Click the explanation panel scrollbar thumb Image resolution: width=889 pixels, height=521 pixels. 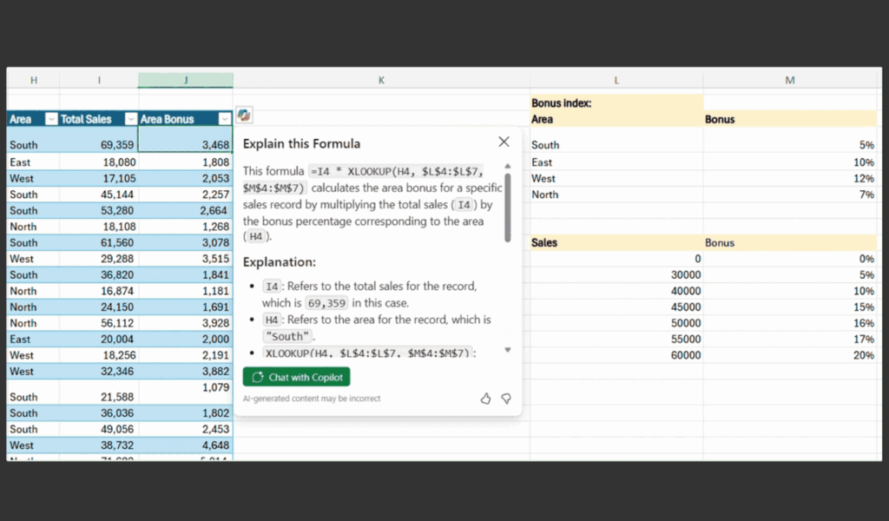(508, 207)
